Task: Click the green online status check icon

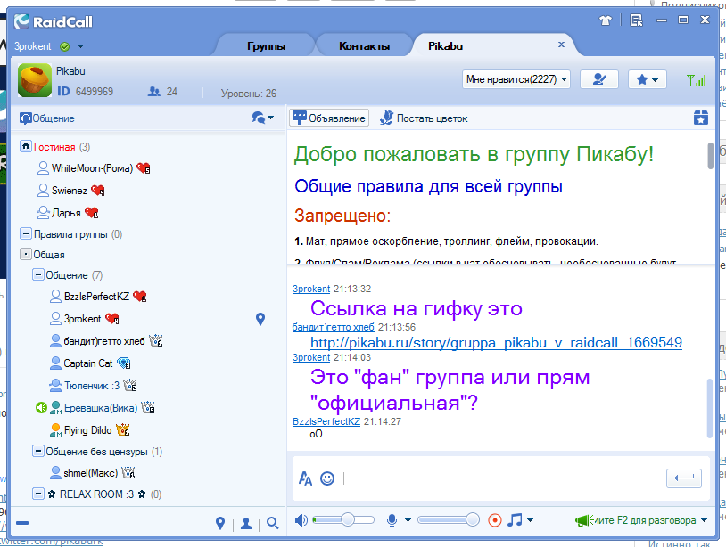Action: [65, 46]
